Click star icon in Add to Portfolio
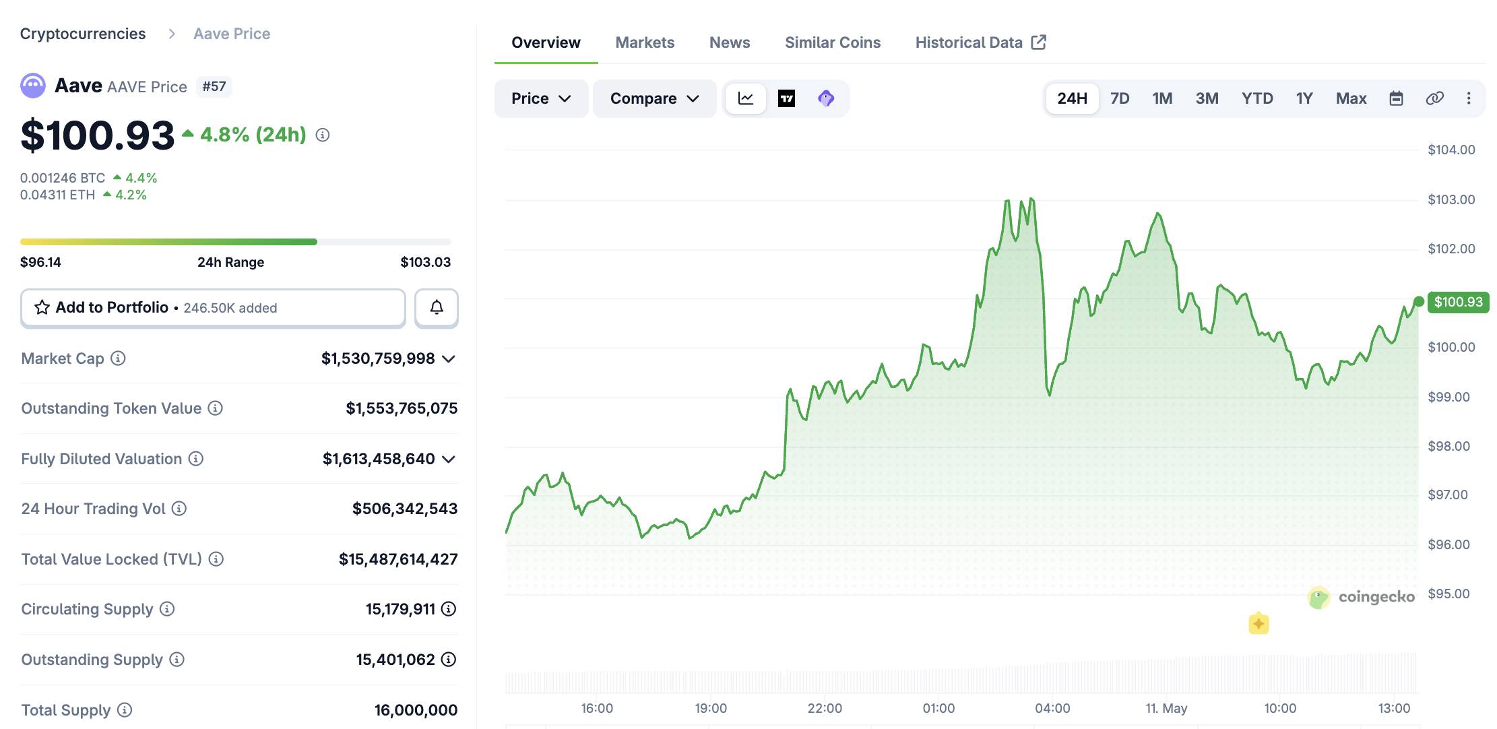The height and width of the screenshot is (729, 1497). coord(42,308)
